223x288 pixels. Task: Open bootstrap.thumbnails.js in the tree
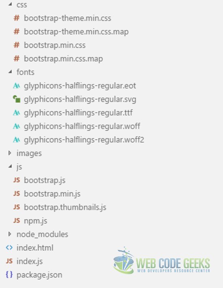point(65,207)
